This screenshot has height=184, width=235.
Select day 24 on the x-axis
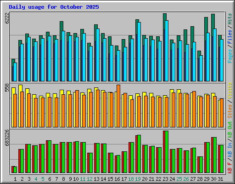[172, 179]
